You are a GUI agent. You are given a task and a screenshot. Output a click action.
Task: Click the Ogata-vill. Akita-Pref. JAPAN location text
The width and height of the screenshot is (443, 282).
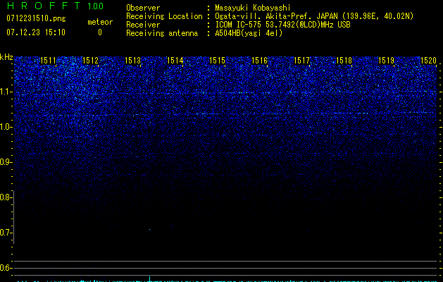click(x=314, y=16)
